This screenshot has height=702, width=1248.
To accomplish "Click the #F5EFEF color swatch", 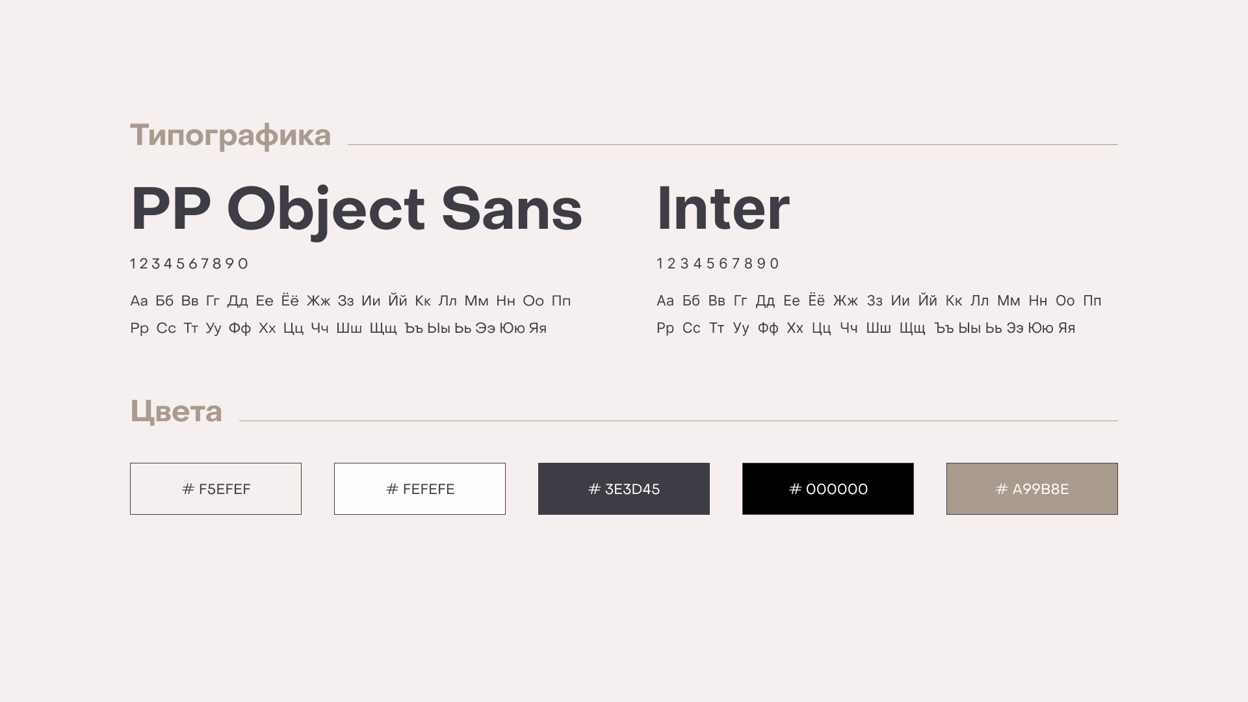I will click(x=216, y=489).
